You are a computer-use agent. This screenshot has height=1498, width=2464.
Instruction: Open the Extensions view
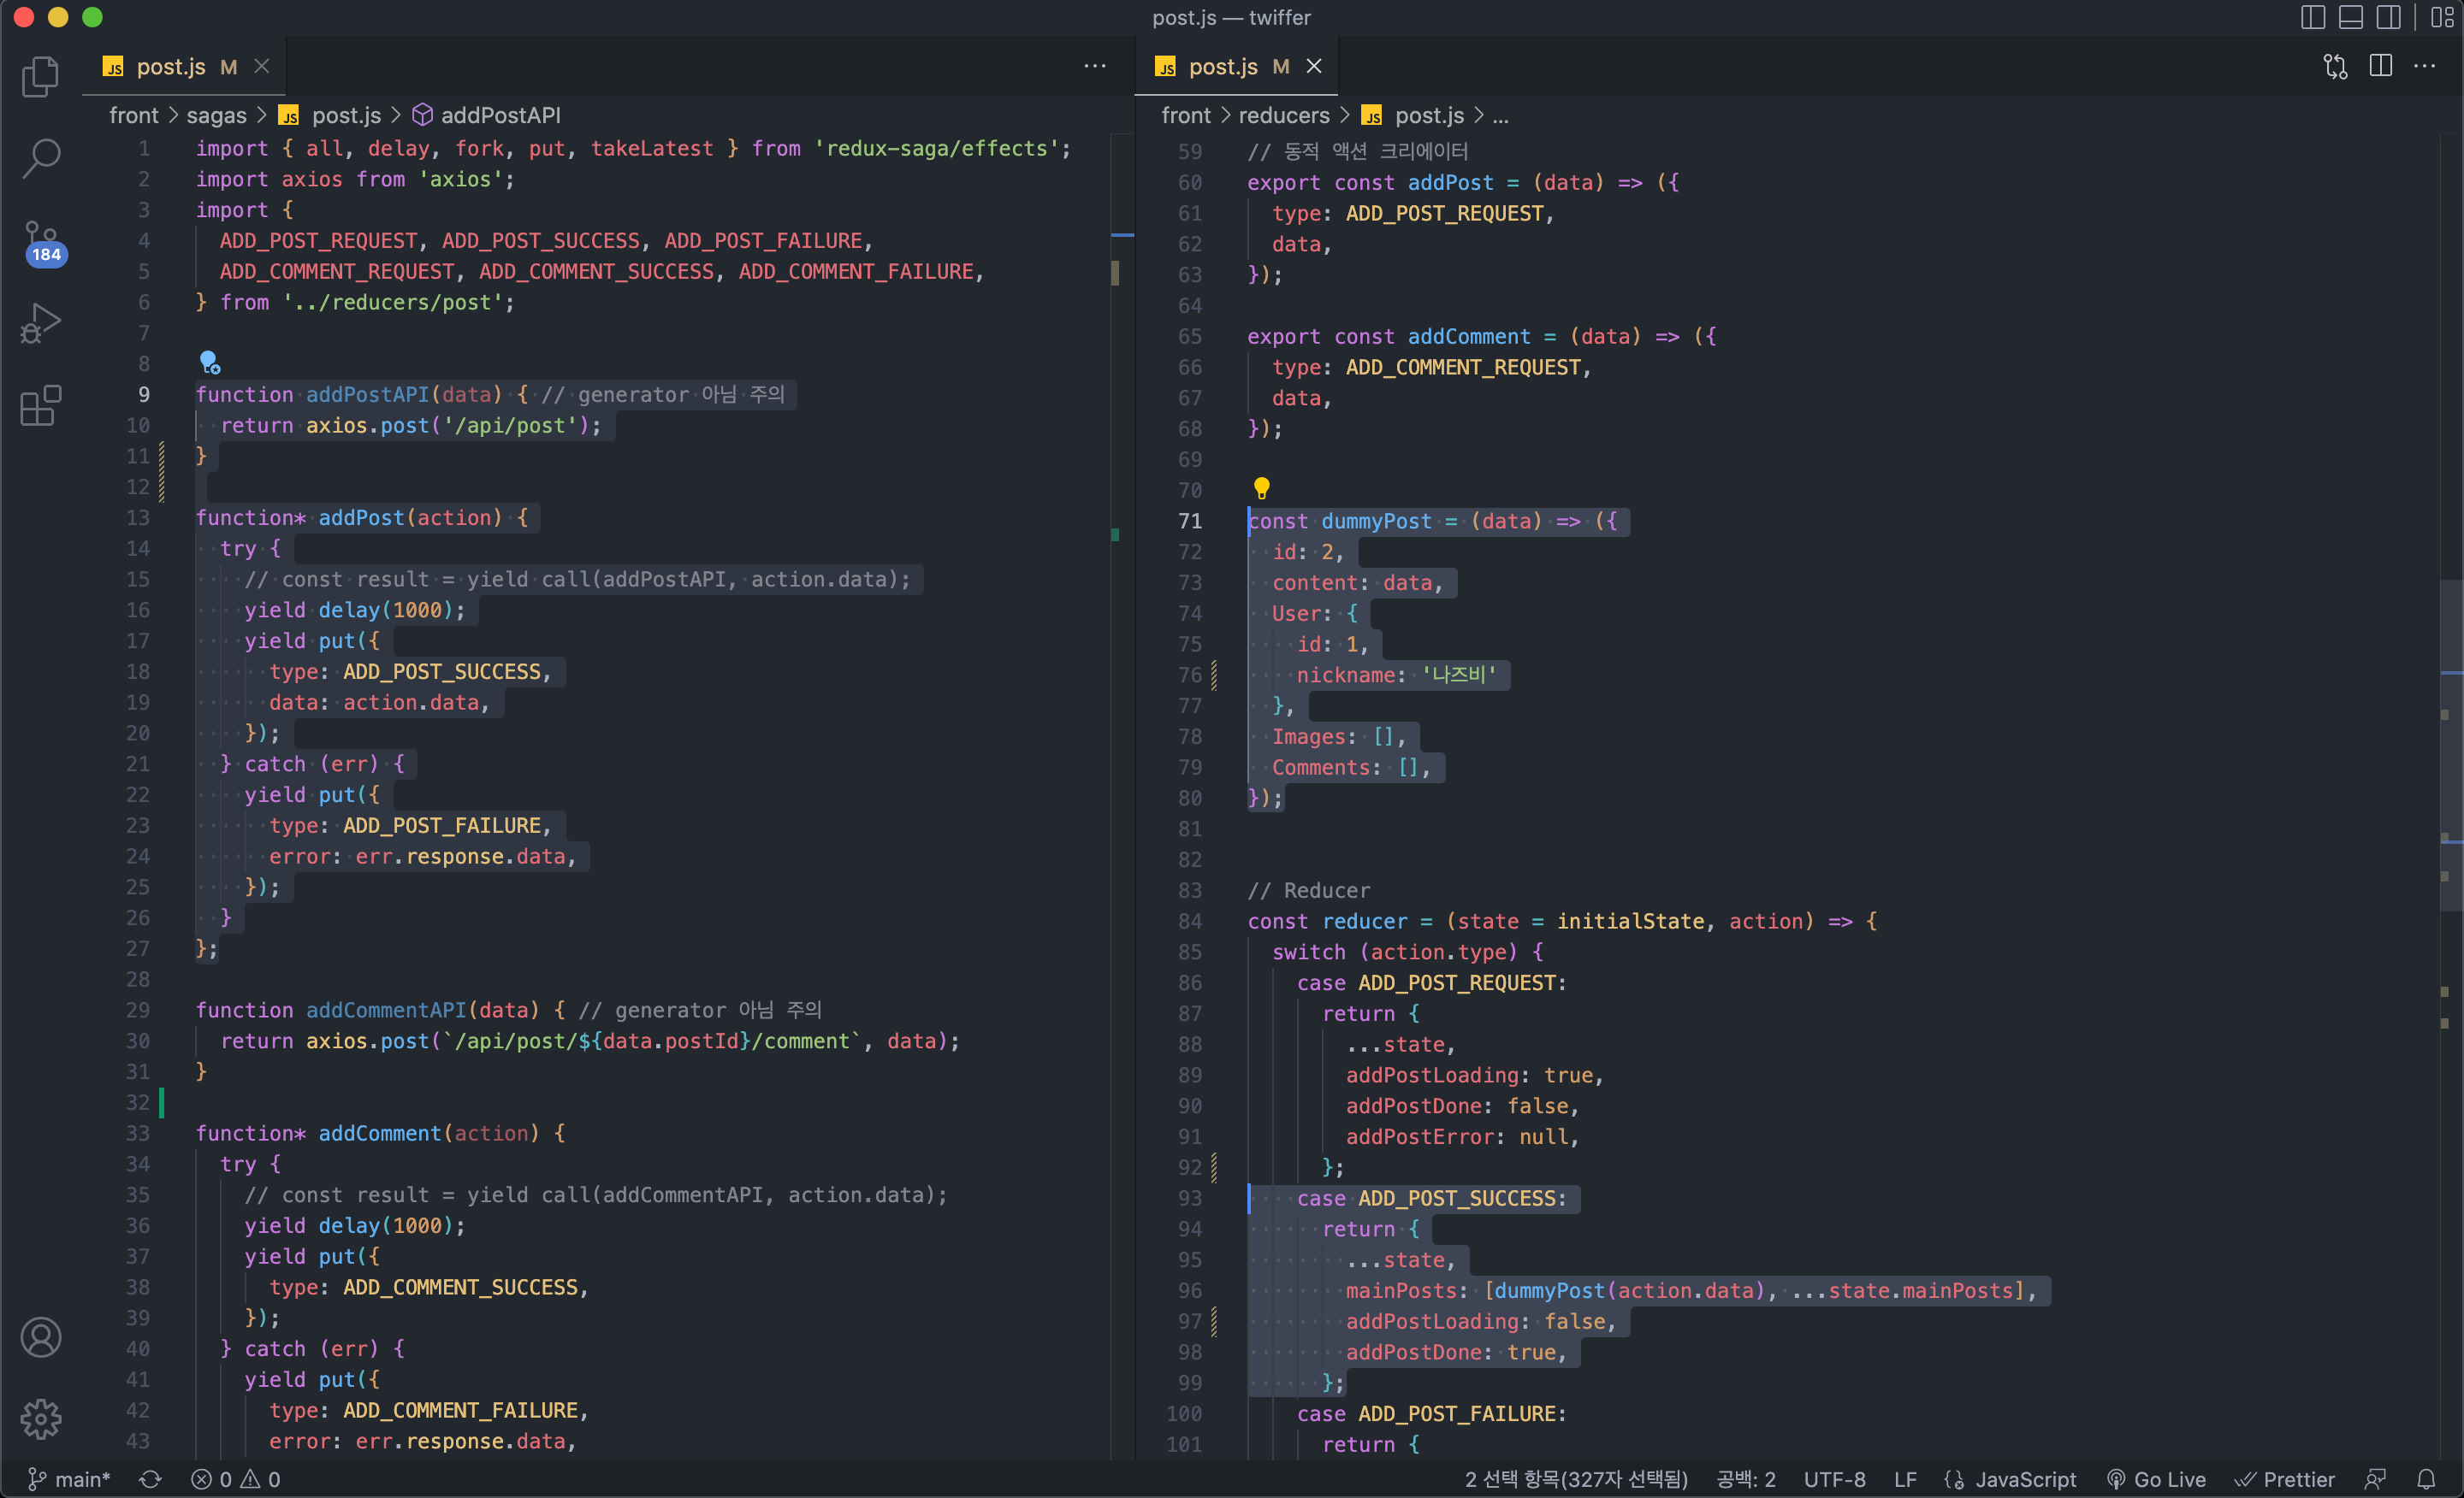40,406
